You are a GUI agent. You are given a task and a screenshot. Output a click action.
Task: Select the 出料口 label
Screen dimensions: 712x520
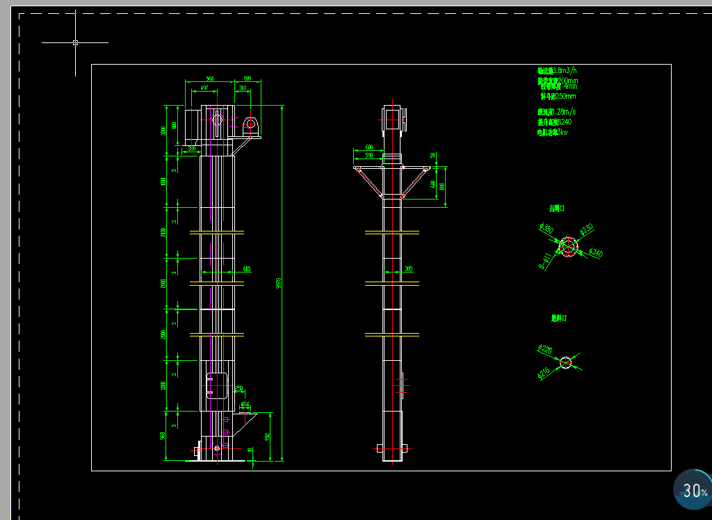pyautogui.click(x=557, y=209)
